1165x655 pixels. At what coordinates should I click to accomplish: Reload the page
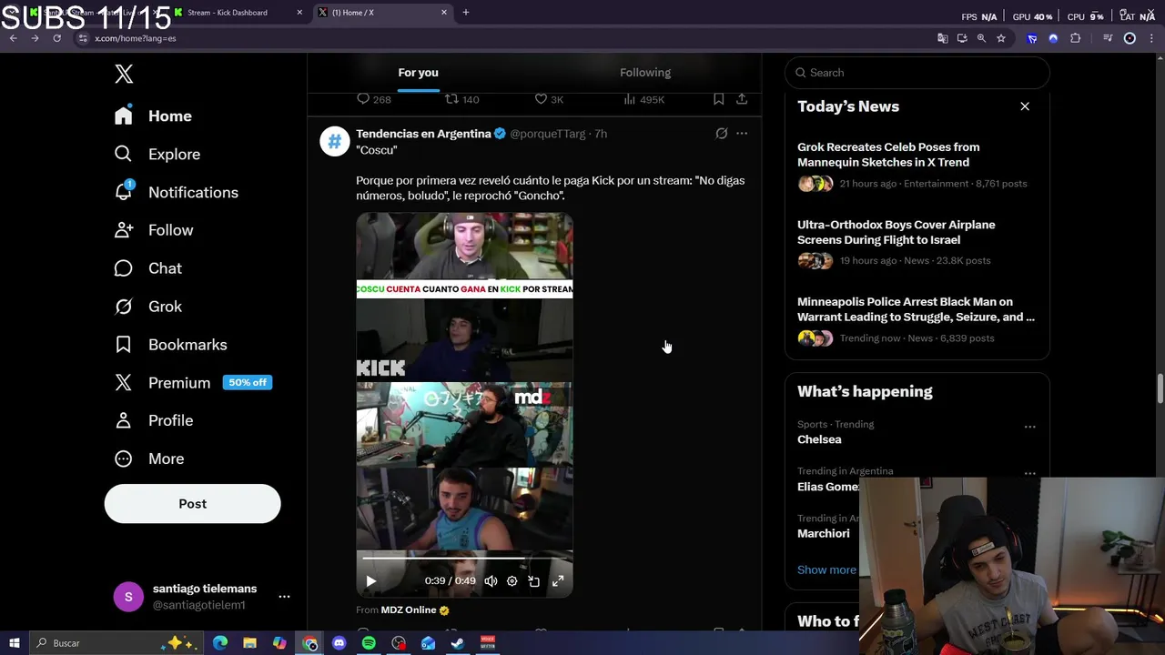tap(56, 38)
